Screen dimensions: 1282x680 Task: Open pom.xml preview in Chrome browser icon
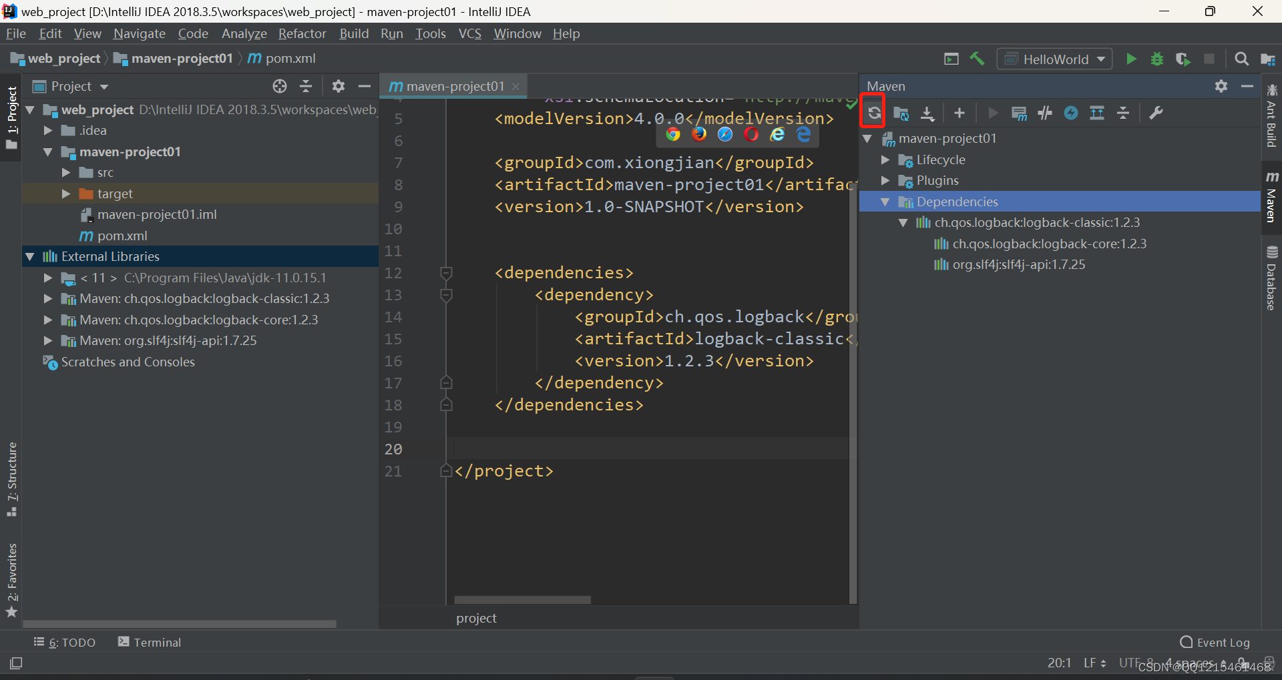point(673,135)
